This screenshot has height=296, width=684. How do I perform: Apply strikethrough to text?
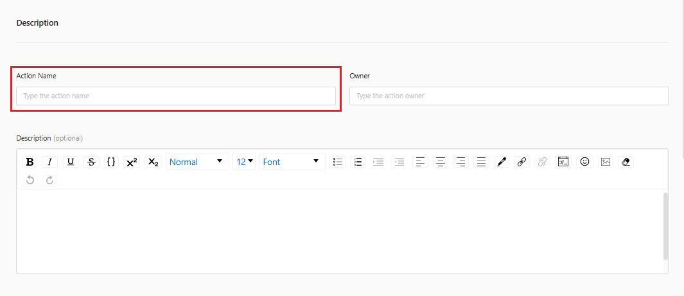91,162
